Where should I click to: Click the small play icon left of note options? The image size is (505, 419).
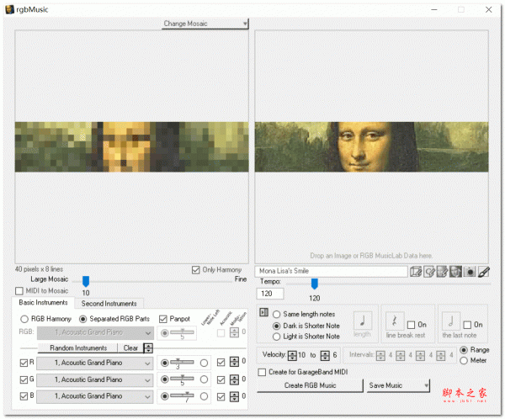pos(263,313)
